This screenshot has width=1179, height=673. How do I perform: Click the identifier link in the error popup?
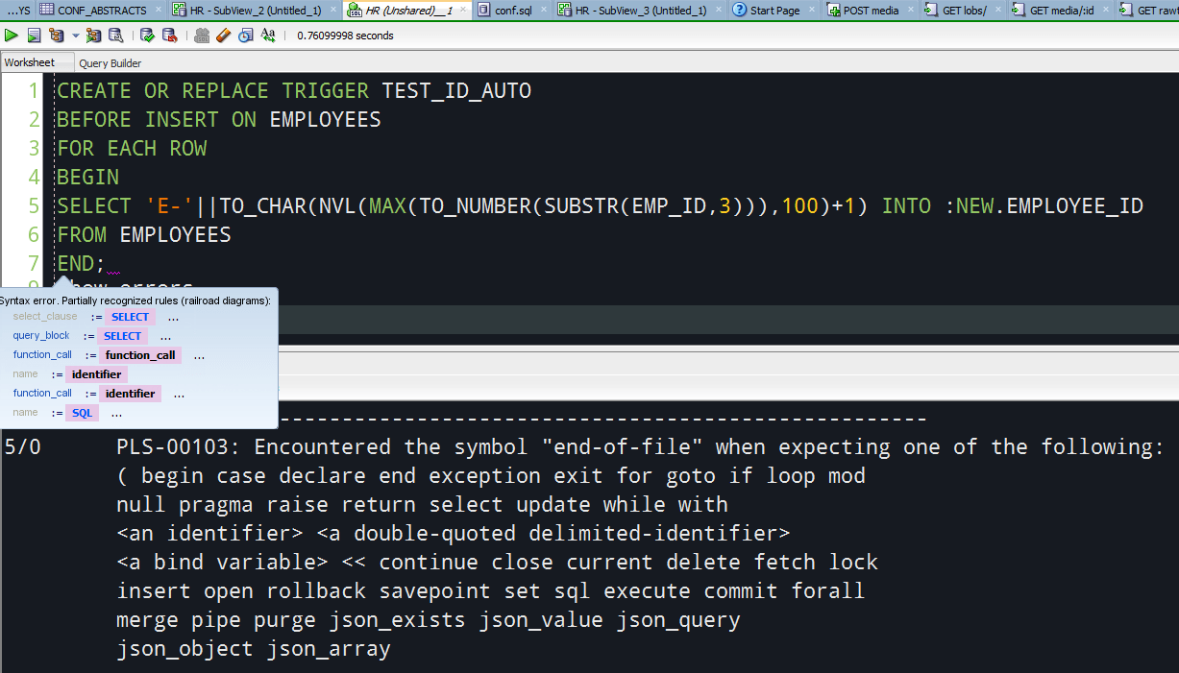tap(96, 373)
